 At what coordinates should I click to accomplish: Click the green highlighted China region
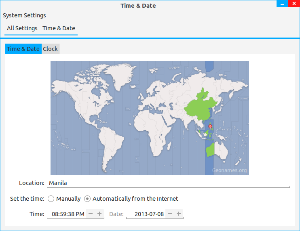coord(198,107)
